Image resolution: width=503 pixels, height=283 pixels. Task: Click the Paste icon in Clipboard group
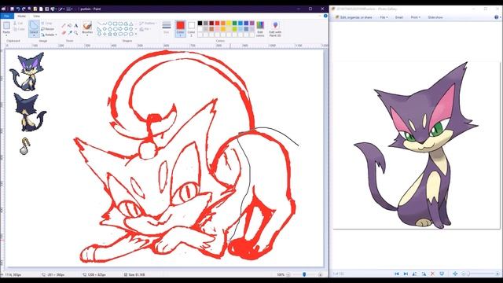(x=6, y=26)
